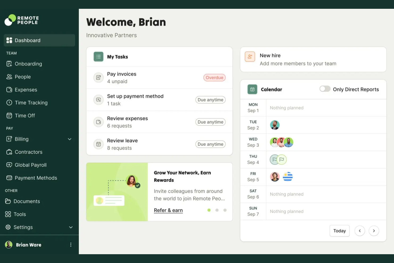
Task: Select the second carousel dot
Action: [x=217, y=210]
